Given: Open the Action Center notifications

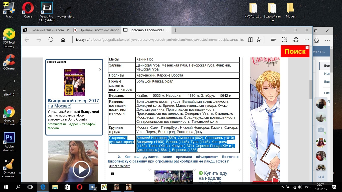Looking at the screenshot, I should 334,187.
